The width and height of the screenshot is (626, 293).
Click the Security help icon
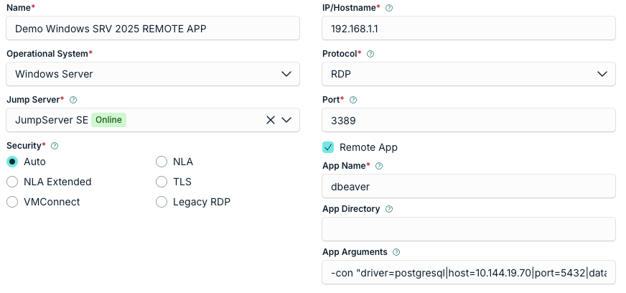click(x=55, y=146)
